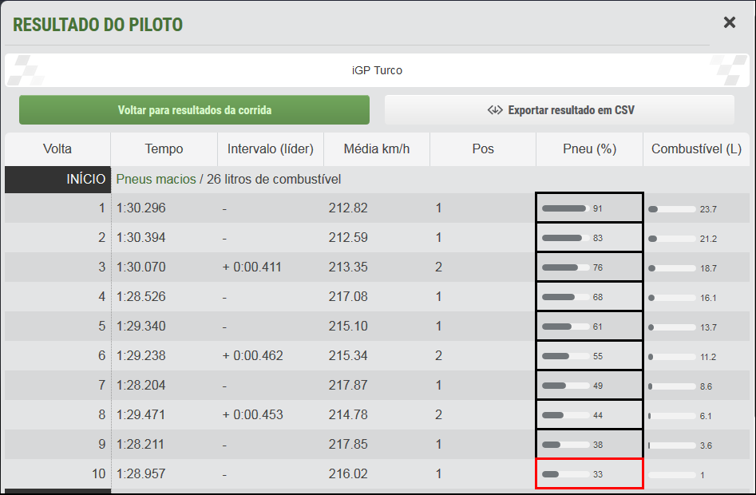Viewport: 756px width, 495px height.
Task: Click average speed 215.34
Action: click(348, 356)
